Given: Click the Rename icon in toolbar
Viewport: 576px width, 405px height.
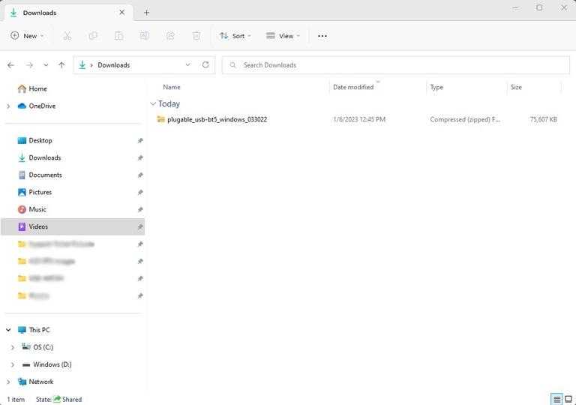Looking at the screenshot, I should [x=145, y=36].
